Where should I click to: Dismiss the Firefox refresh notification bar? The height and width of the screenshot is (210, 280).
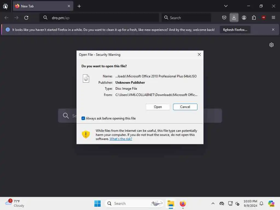pyautogui.click(x=273, y=30)
